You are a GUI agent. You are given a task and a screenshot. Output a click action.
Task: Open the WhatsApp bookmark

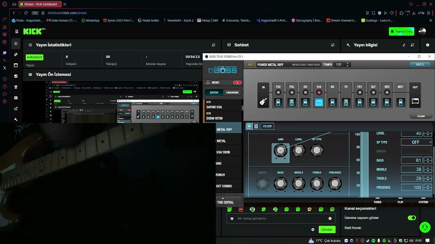[x=90, y=20]
